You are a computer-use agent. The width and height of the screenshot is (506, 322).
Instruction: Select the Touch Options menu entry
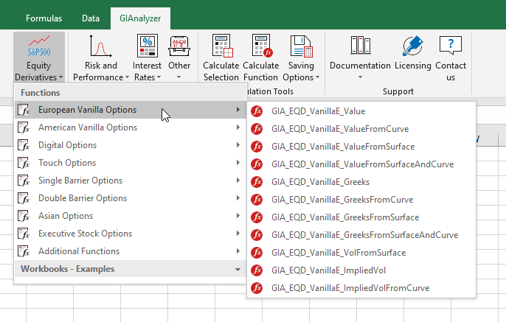[131, 163]
